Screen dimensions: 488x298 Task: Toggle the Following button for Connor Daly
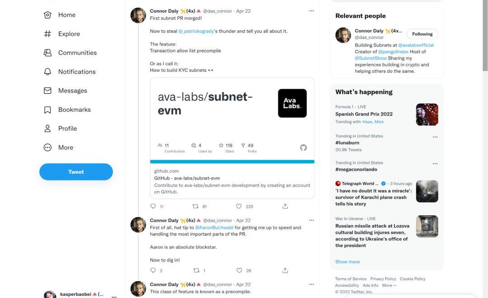(x=422, y=34)
